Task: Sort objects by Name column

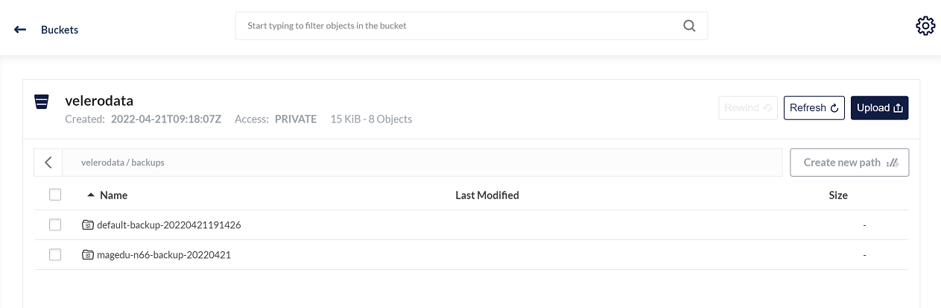Action: click(114, 195)
